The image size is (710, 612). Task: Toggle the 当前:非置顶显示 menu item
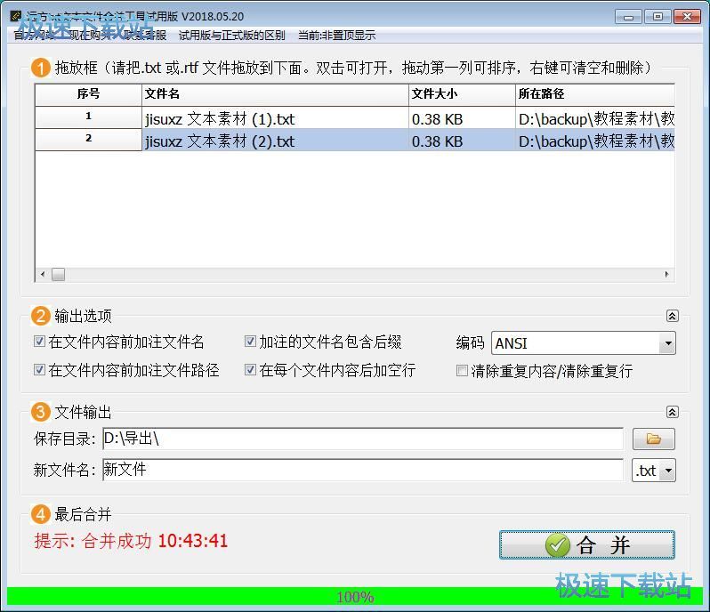pos(336,36)
